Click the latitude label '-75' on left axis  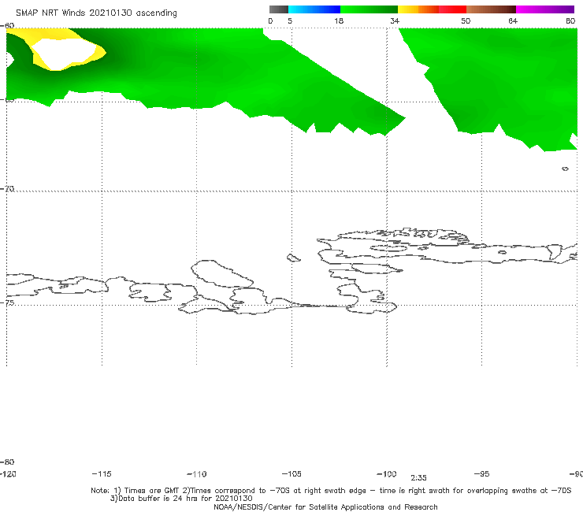pos(7,302)
